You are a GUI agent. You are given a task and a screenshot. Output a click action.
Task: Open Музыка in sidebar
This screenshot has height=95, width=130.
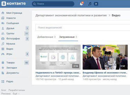11,44
